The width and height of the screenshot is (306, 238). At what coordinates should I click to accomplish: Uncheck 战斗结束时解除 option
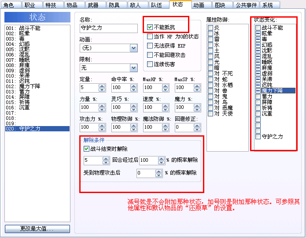point(86,149)
